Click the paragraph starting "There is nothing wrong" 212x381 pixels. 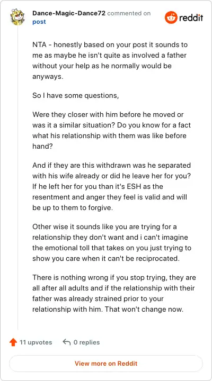(114, 294)
